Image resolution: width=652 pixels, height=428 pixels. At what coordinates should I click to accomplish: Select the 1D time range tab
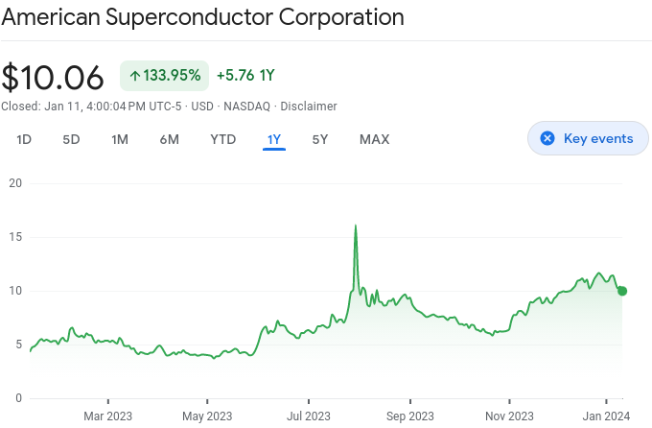24,139
